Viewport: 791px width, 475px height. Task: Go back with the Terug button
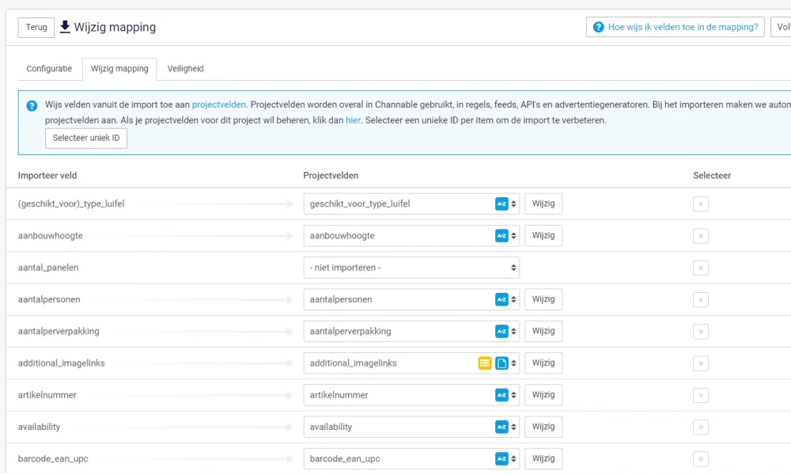coord(36,27)
